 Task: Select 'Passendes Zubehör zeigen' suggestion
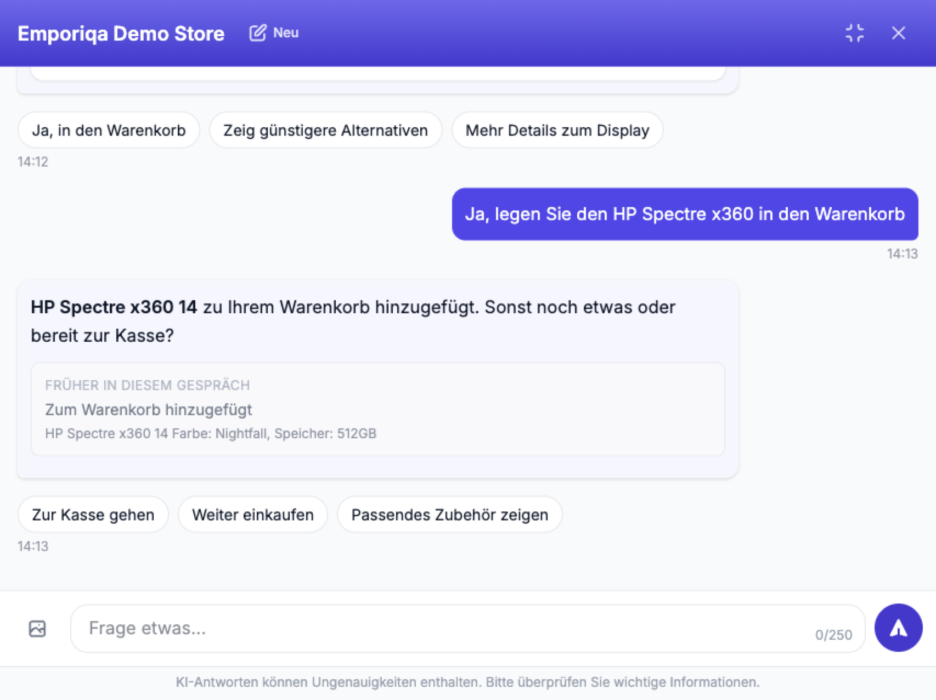coord(450,515)
